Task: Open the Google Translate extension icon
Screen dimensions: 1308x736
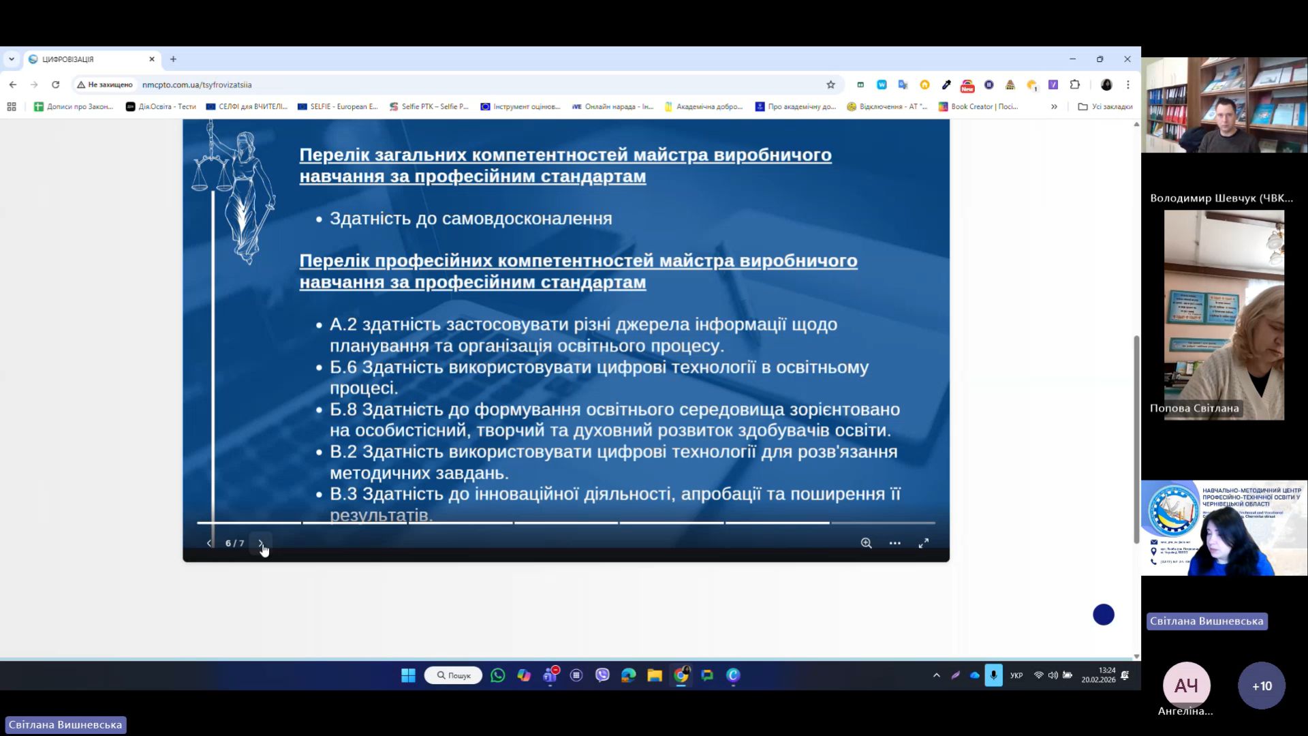Action: [903, 85]
